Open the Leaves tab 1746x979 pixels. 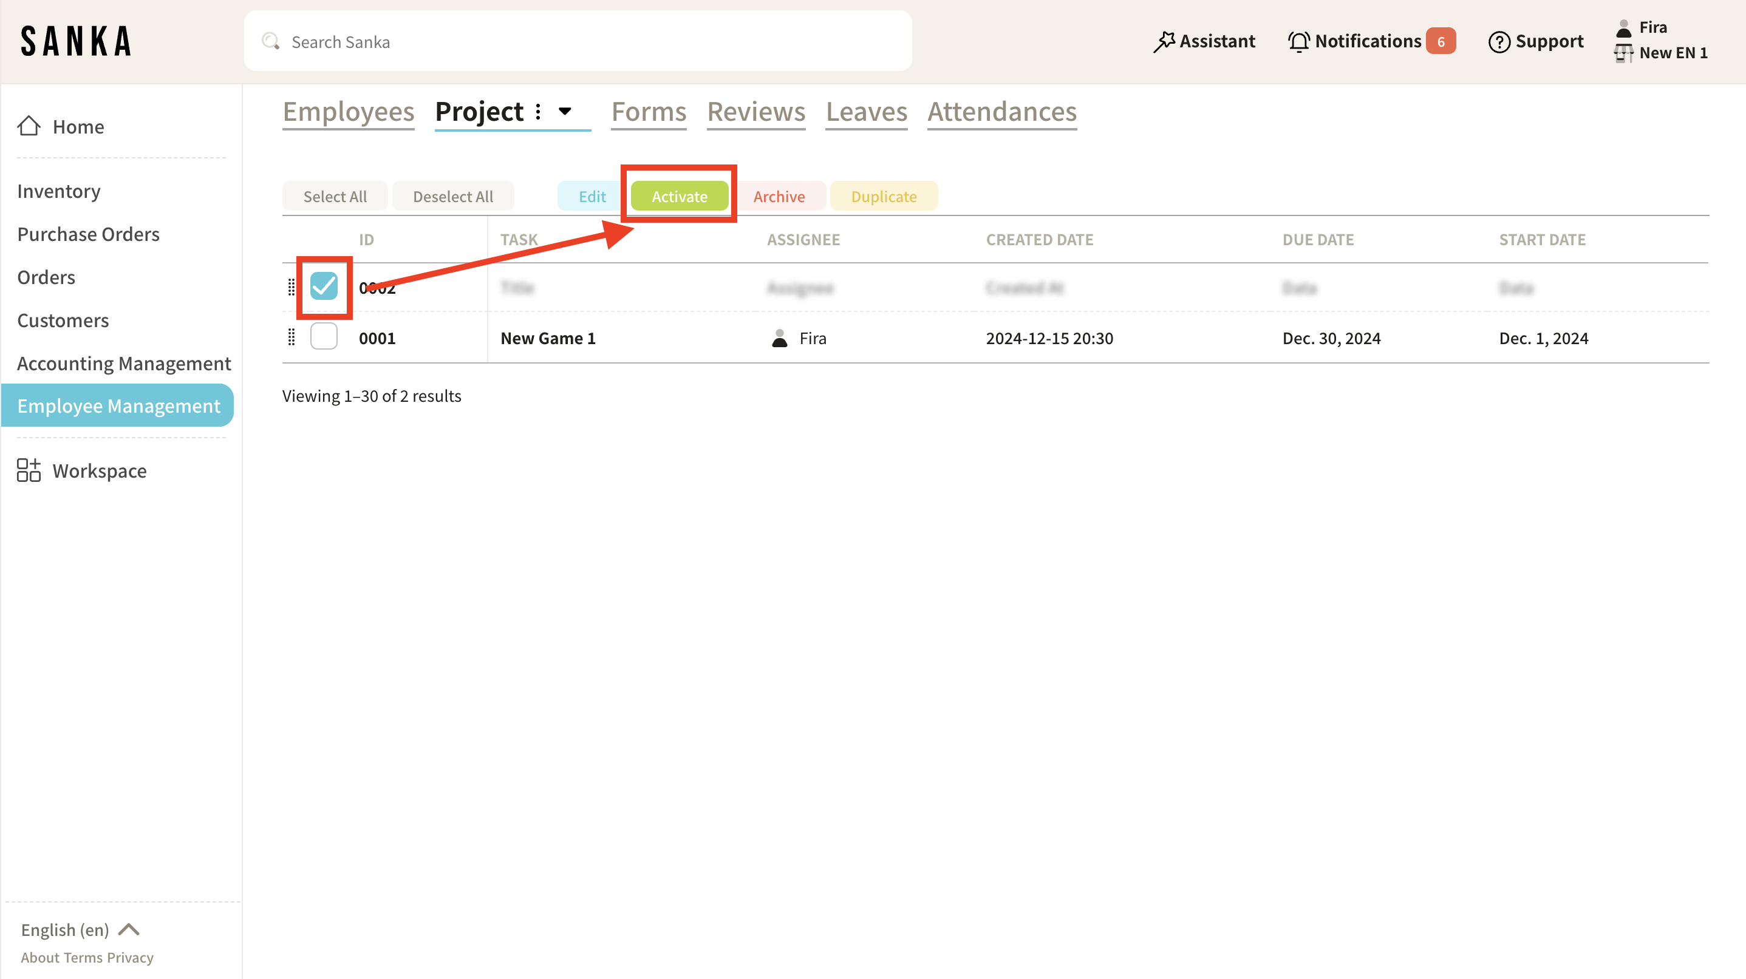click(865, 111)
